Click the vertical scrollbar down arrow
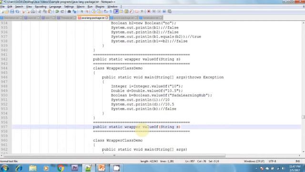The width and height of the screenshot is (305, 172). click(x=303, y=152)
